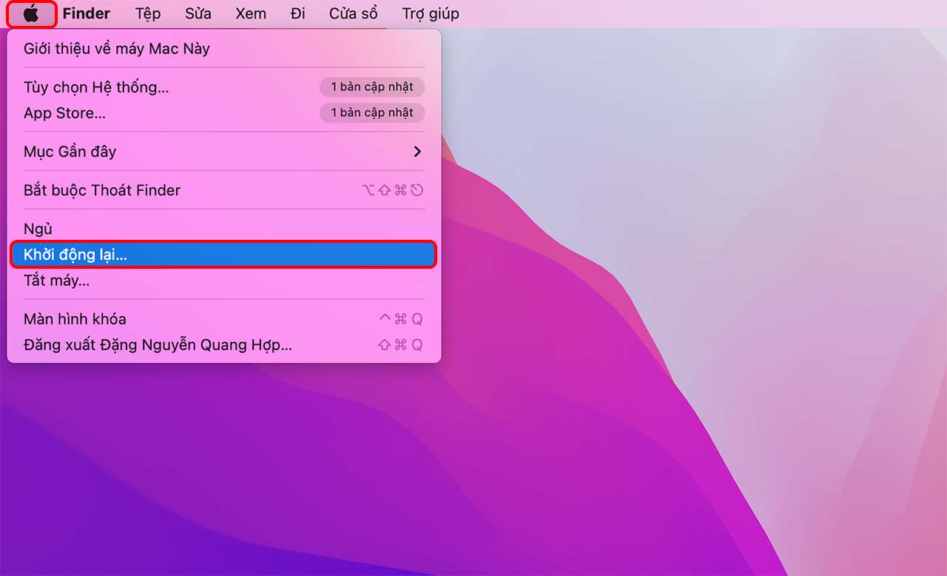The image size is (947, 576).
Task: Open the "Trợ giúp" menu
Action: 430,13
